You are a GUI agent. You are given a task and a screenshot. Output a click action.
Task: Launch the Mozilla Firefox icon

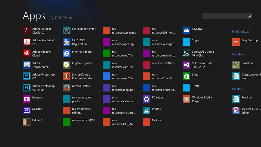[67, 88]
